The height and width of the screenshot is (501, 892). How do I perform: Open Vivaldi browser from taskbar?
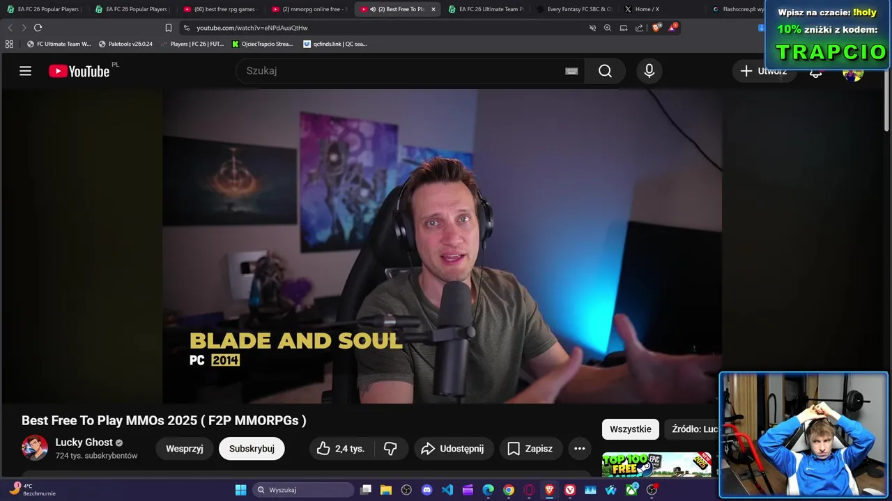click(570, 490)
